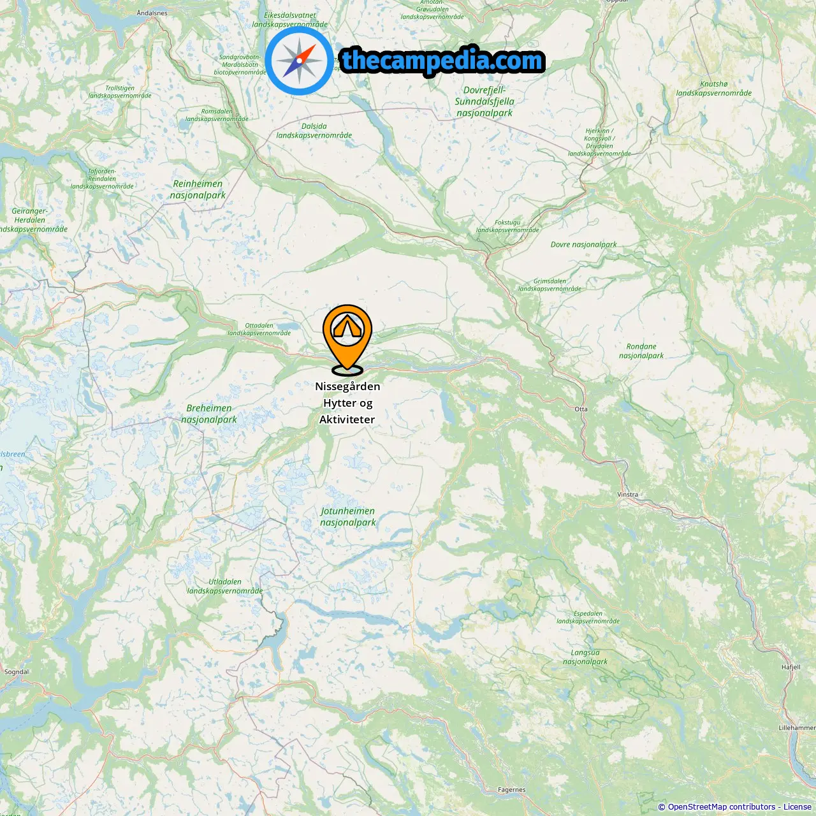Click the Langsua nasjonalpark label
This screenshot has width=816, height=816.
pyautogui.click(x=585, y=657)
